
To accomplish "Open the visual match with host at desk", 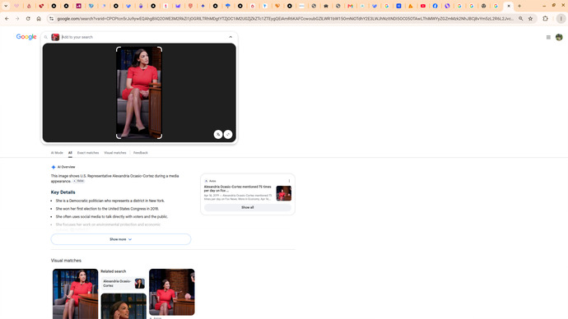I will pyautogui.click(x=172, y=292).
